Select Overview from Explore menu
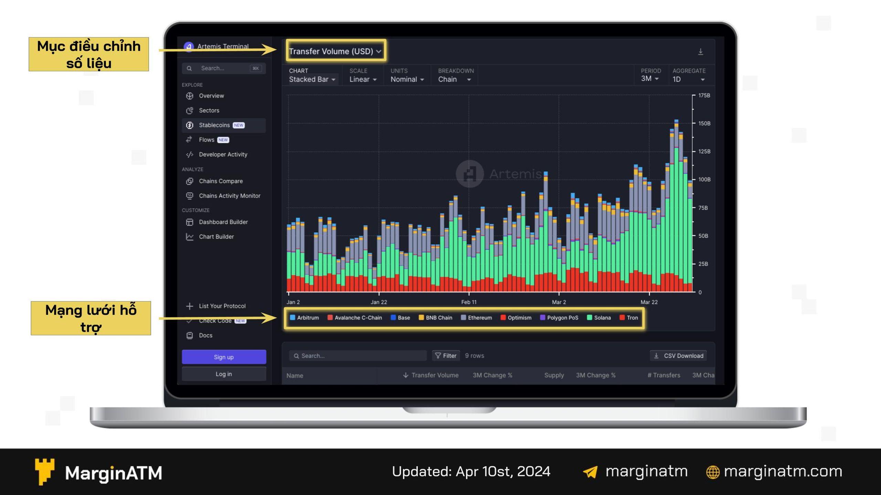This screenshot has height=495, width=881. [x=211, y=96]
